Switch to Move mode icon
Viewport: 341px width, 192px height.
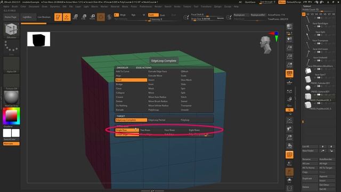(75, 17)
